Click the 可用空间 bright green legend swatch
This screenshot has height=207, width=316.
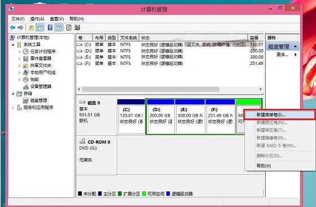[144, 193]
